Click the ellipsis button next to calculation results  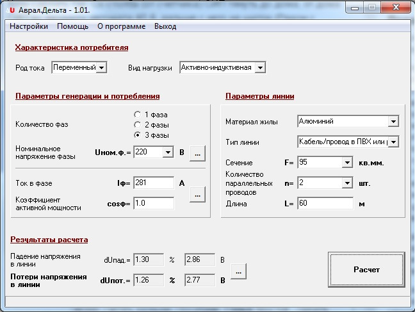click(x=238, y=271)
